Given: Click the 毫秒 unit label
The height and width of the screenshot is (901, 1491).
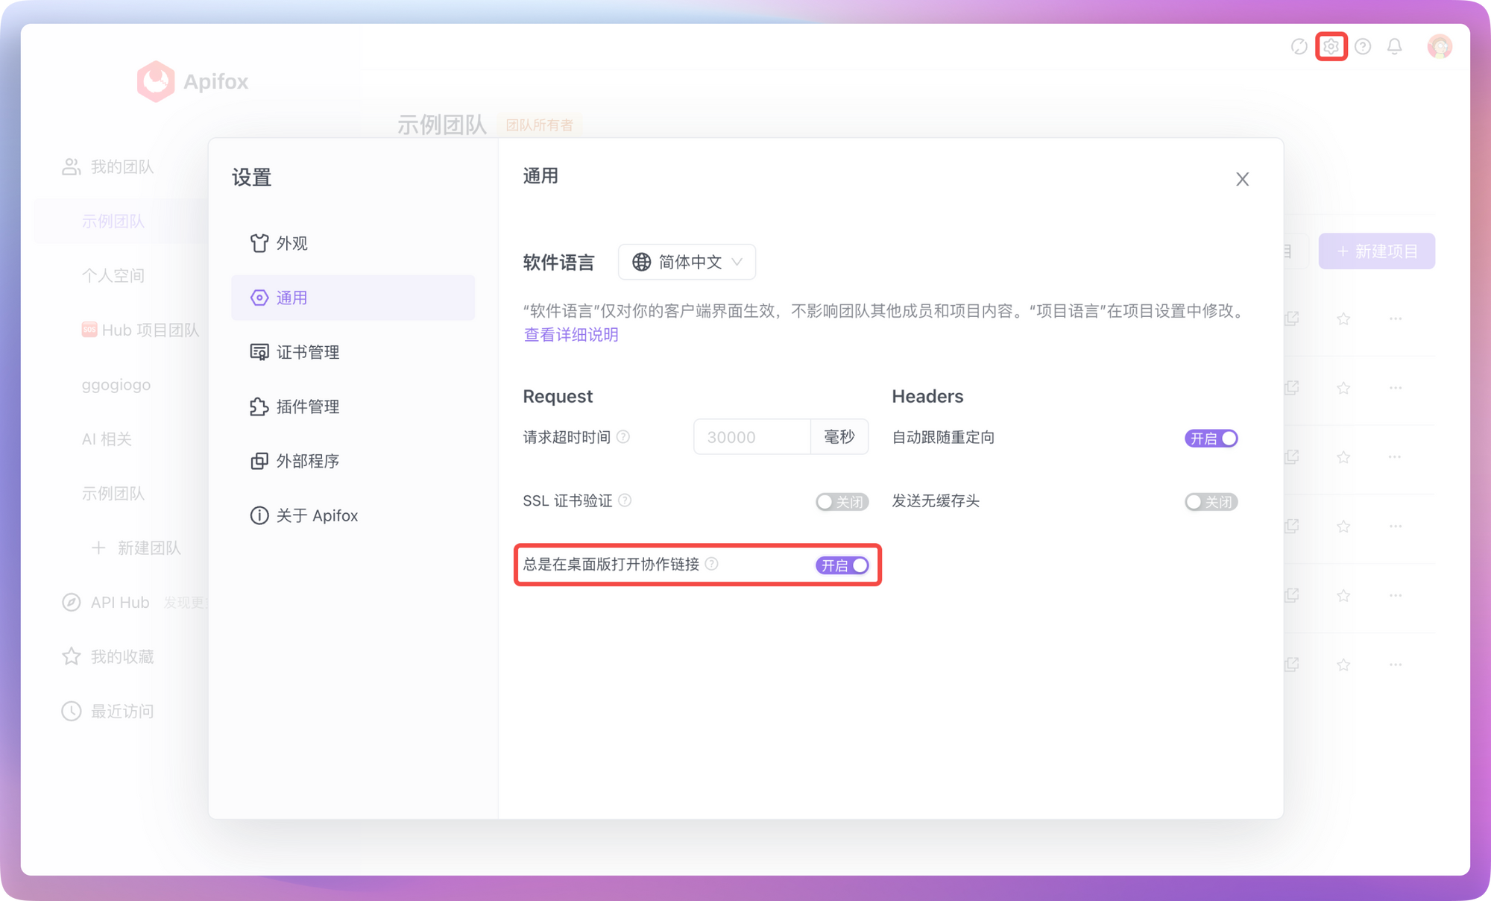Looking at the screenshot, I should coord(839,437).
